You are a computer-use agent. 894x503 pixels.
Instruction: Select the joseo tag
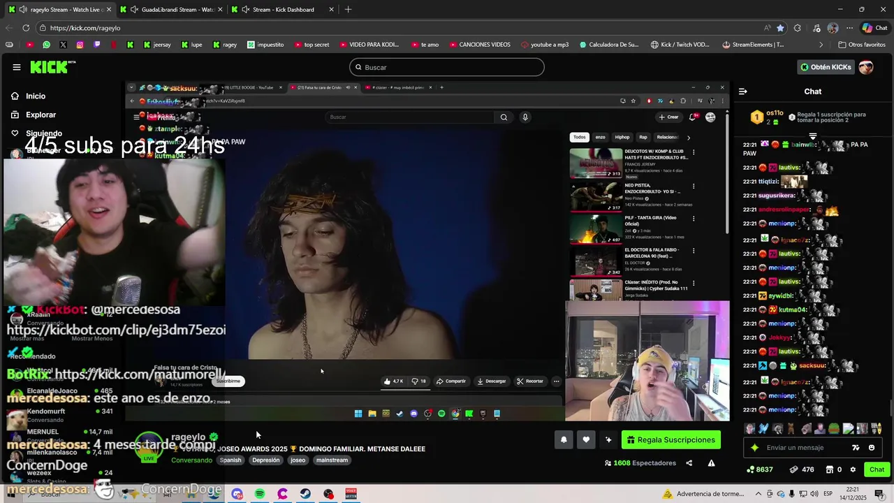coord(298,460)
